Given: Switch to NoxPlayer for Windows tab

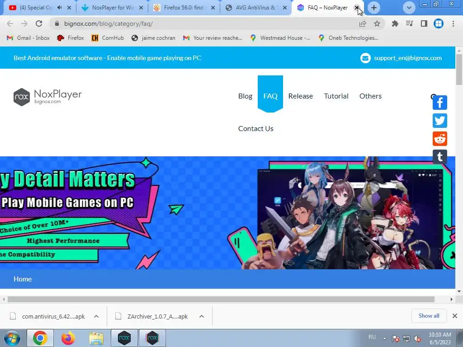Looking at the screenshot, I should click(x=112, y=8).
